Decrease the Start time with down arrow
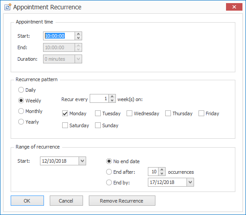 click(78, 38)
